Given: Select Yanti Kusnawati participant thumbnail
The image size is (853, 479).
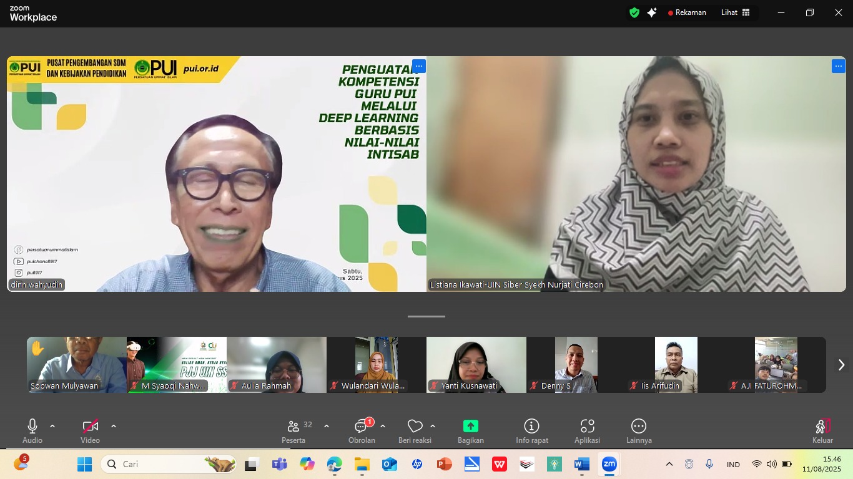Looking at the screenshot, I should 476,365.
